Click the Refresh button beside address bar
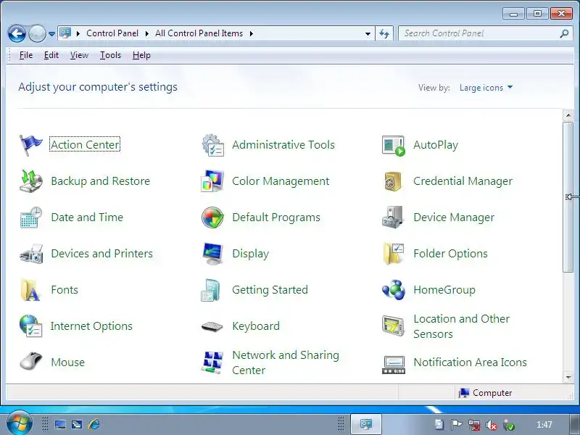The image size is (580, 435). [x=384, y=33]
